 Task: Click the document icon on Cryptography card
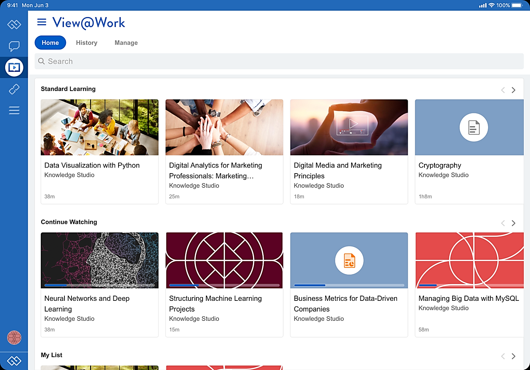click(x=474, y=127)
